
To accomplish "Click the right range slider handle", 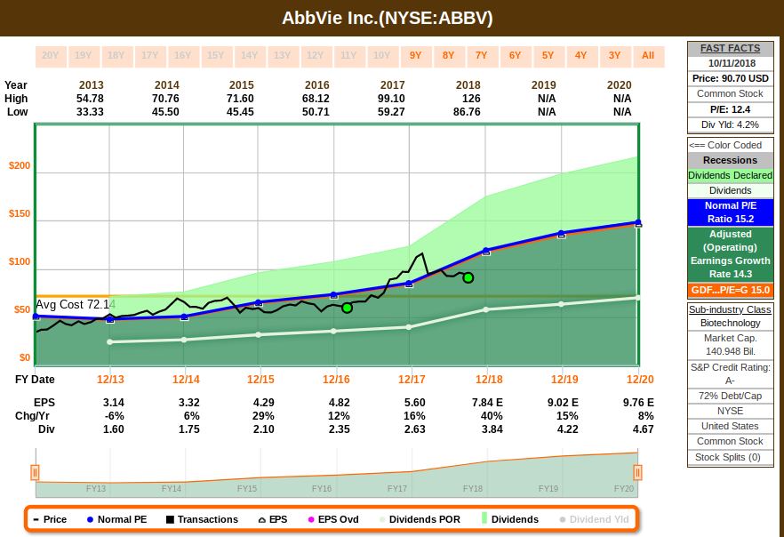I will (638, 472).
